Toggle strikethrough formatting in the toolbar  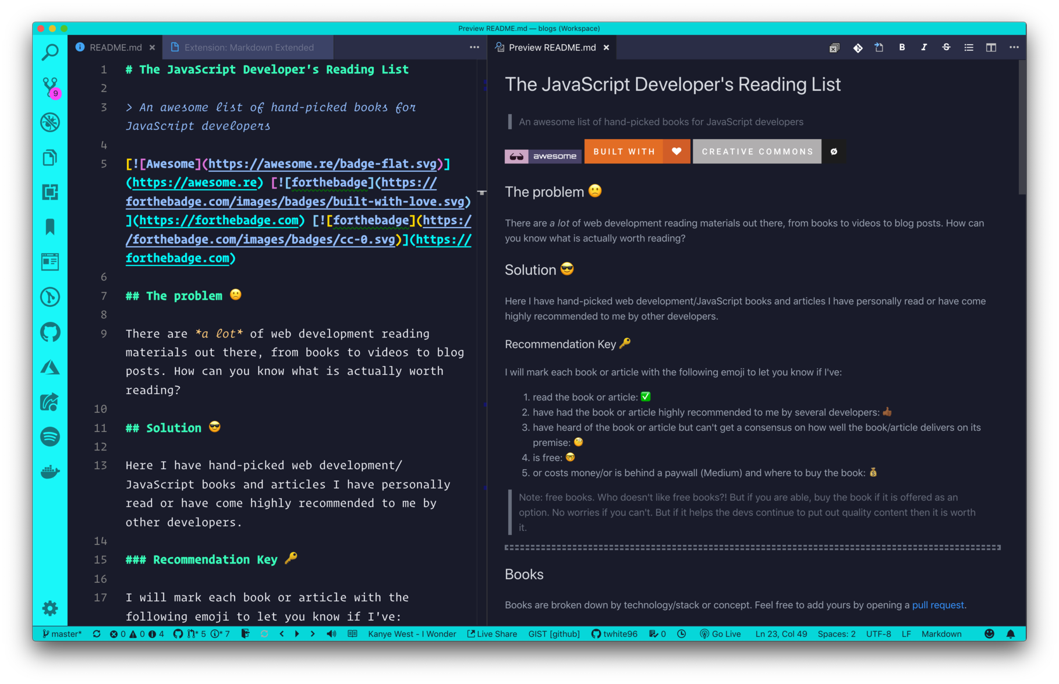click(946, 48)
